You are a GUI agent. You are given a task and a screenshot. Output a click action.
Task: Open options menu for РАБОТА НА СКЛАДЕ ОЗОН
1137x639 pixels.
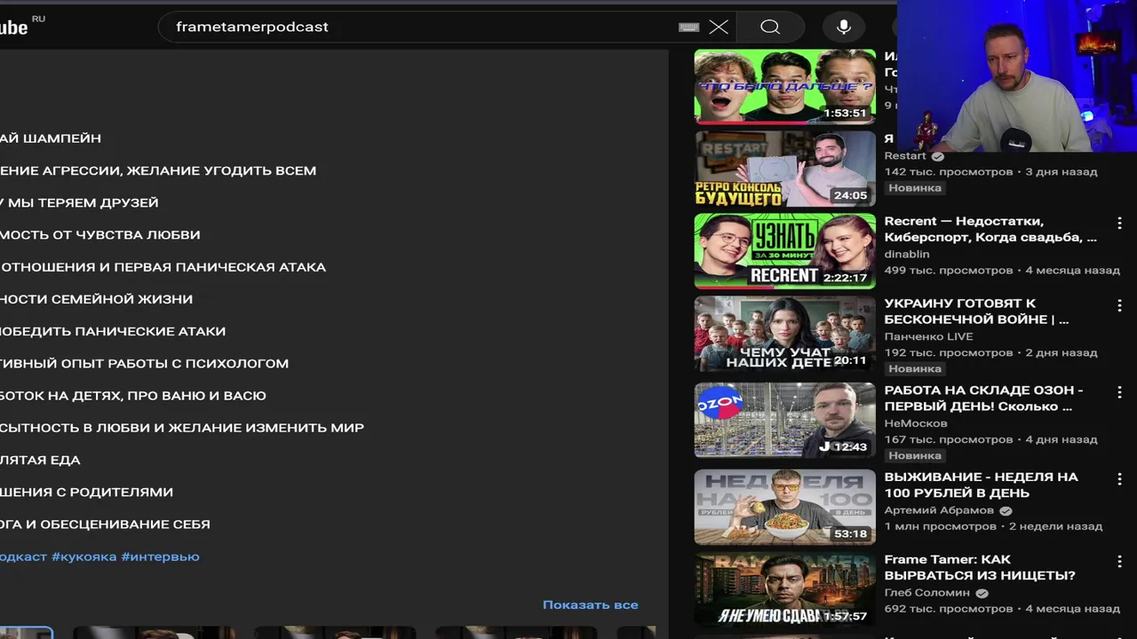pos(1119,392)
